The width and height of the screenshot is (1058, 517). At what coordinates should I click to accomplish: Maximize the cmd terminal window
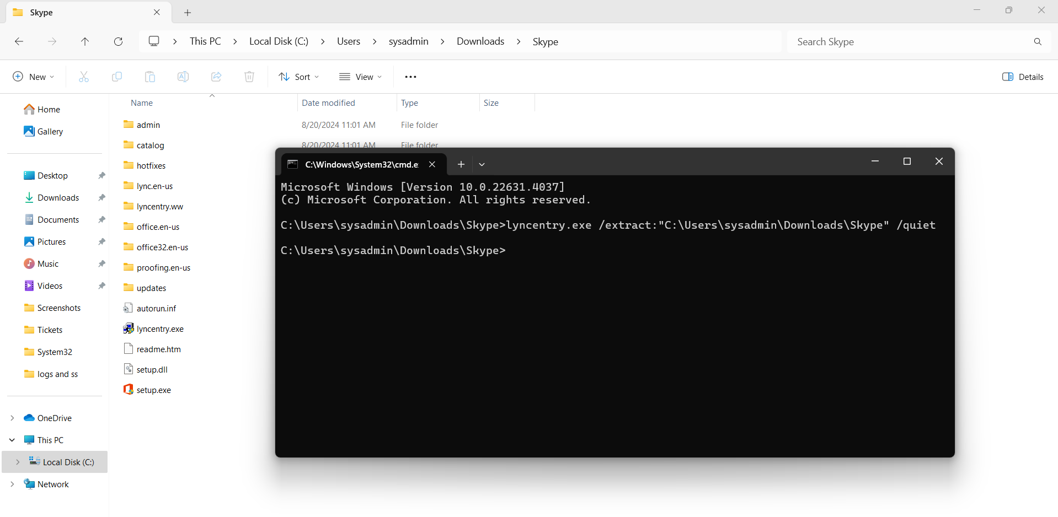(907, 161)
